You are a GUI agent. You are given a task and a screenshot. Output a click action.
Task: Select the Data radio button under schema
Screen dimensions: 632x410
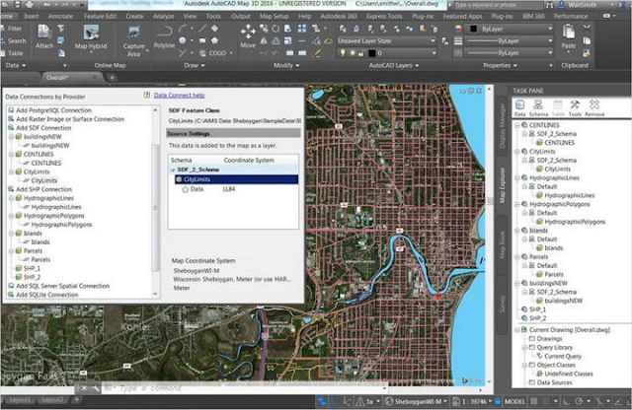(185, 189)
